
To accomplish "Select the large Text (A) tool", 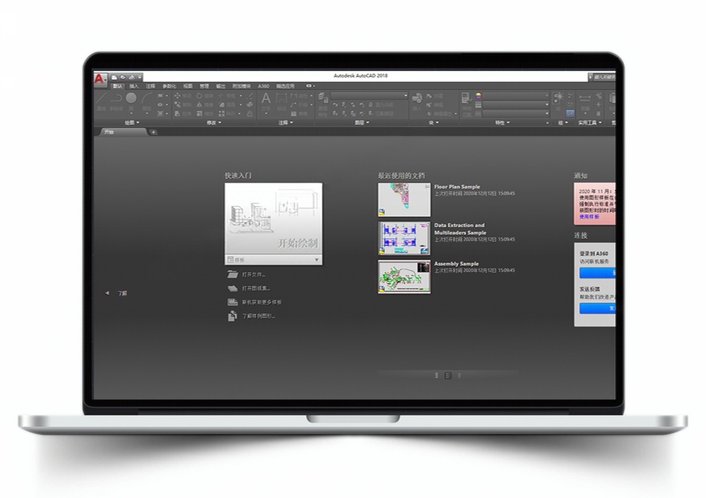I will [266, 98].
